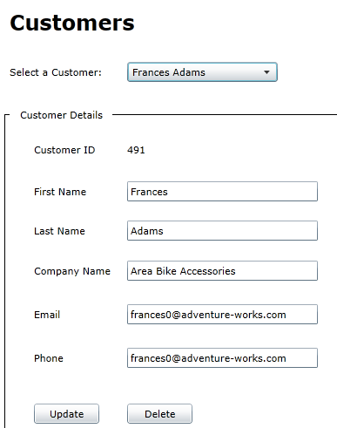Click into the Last Name field
This screenshot has width=337, height=428.
(222, 231)
